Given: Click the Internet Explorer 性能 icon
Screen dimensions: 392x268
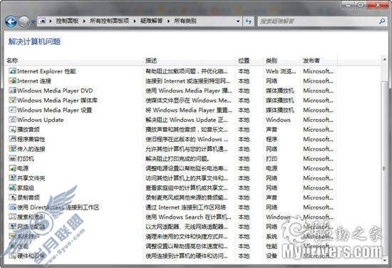Looking at the screenshot, I should (12, 71).
